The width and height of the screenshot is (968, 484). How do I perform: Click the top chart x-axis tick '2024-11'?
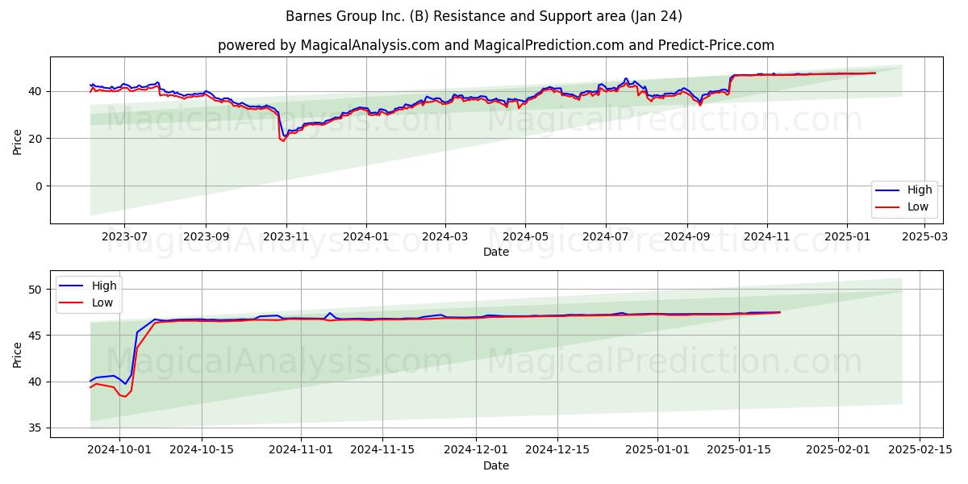point(766,237)
